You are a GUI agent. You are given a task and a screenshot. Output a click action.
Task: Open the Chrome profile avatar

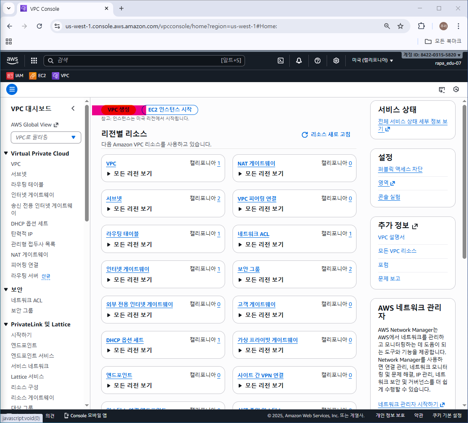click(x=444, y=26)
